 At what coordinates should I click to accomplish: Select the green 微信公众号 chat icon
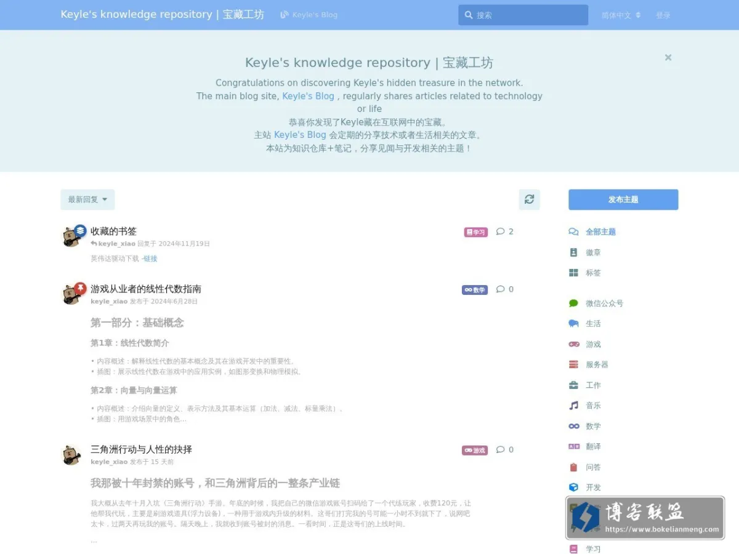tap(573, 303)
